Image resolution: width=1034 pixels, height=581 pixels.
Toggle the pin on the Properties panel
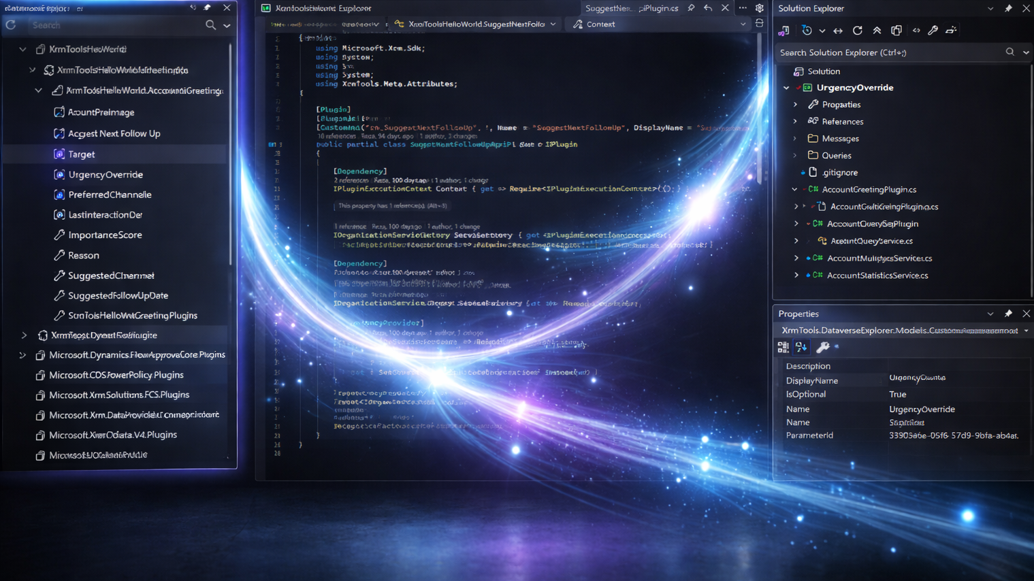[1008, 314]
